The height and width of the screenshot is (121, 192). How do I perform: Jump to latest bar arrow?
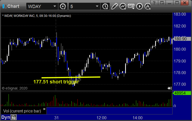[x=170, y=88]
